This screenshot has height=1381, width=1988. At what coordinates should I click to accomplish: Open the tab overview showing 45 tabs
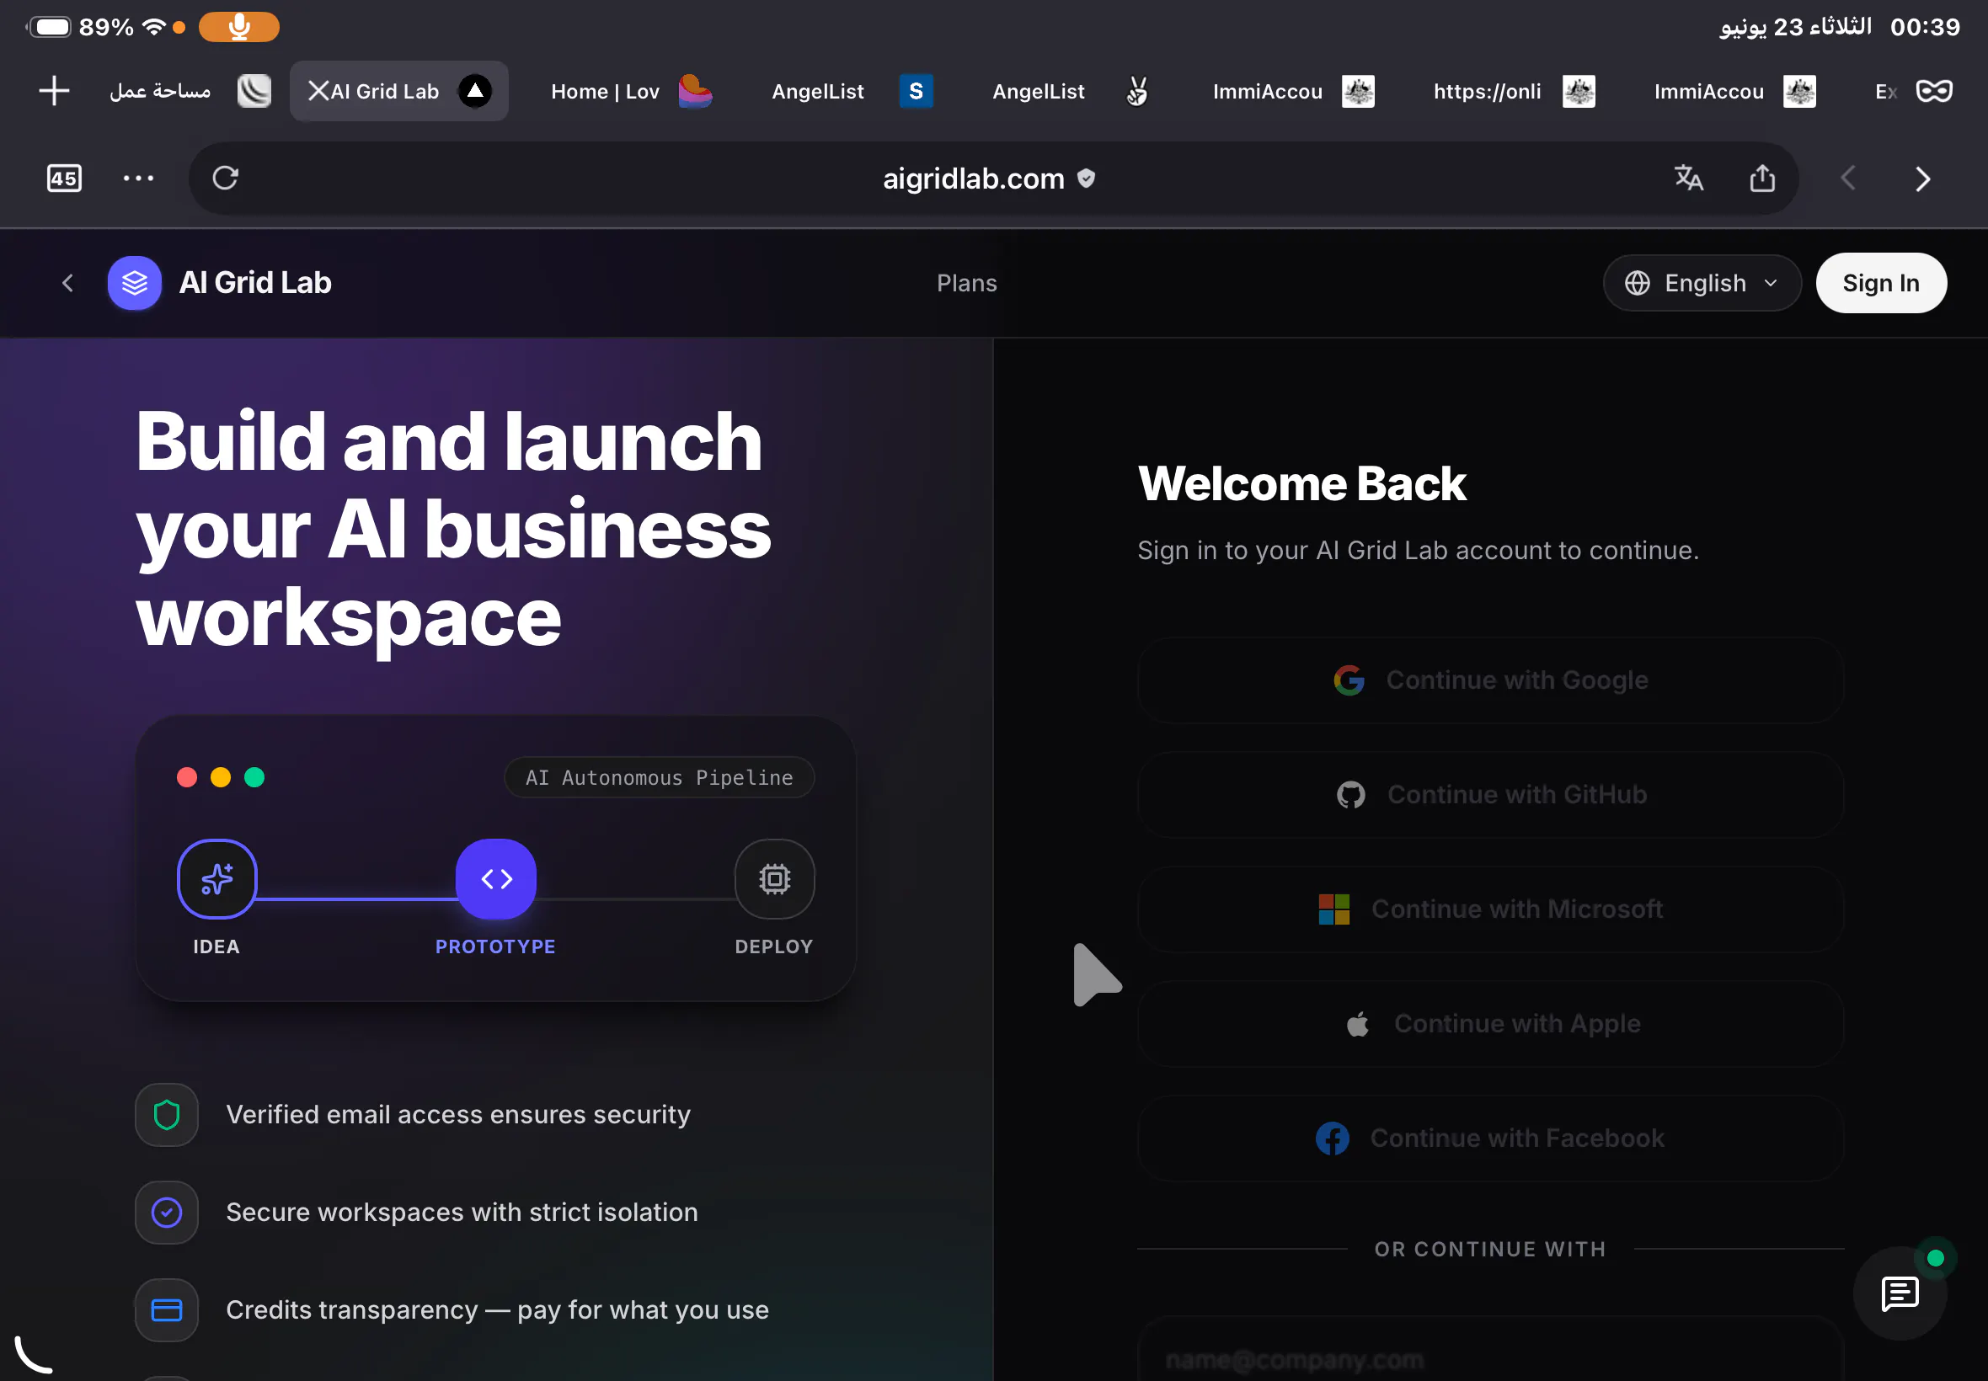coord(64,179)
